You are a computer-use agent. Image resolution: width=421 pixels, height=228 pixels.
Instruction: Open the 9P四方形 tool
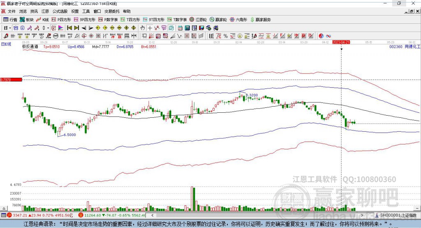tap(85, 20)
